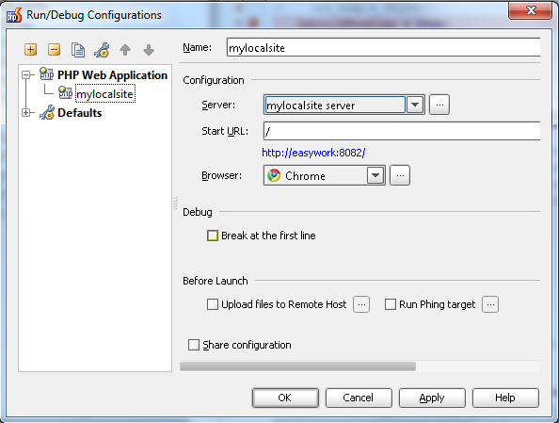Screen dimensions: 559x423
Task: Enable Break at the first line
Action: coord(213,236)
